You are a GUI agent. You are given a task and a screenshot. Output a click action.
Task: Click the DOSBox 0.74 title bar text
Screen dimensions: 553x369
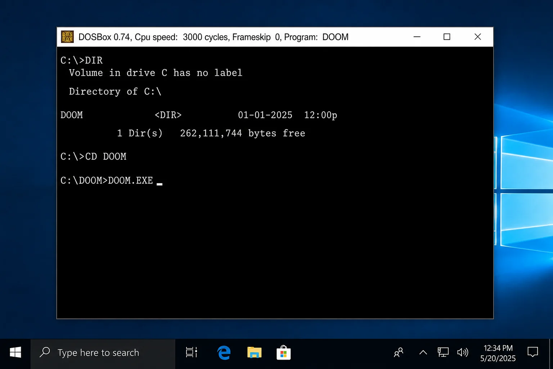click(213, 37)
